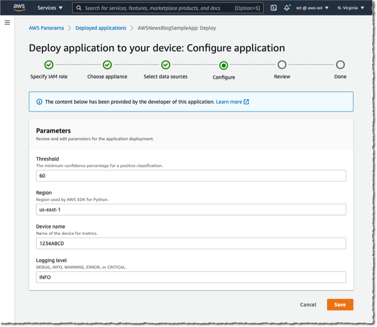The image size is (377, 327).
Task: Click the info icon in the banner
Action: coord(39,102)
